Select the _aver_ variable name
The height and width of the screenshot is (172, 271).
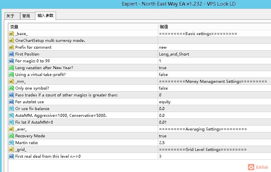click(x=21, y=129)
